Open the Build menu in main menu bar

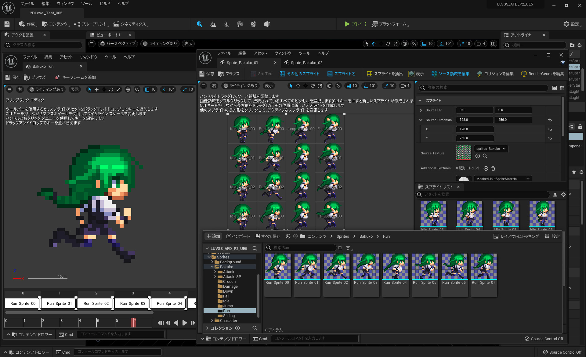click(x=105, y=4)
